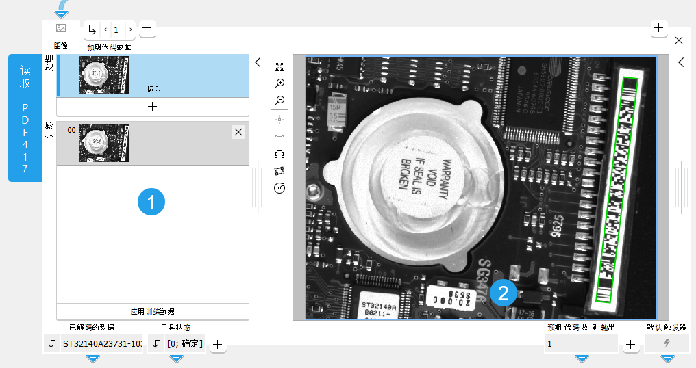696x368 pixels.
Task: Remove the 00 training image entry
Action: coord(238,133)
